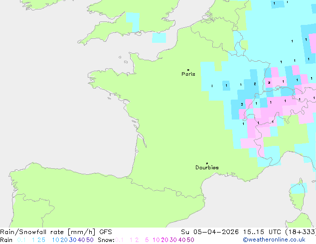This screenshot has width=316, height=244.
Task: Select the Rain legend 50 value
Action: (90, 240)
